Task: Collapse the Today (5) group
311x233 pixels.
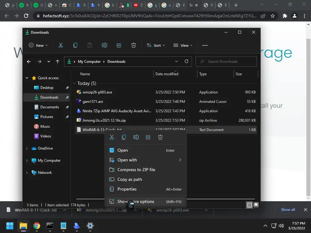Action: click(x=75, y=83)
